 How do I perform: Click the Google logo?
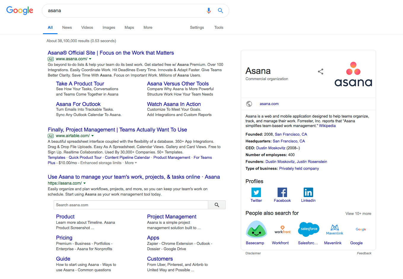click(20, 10)
